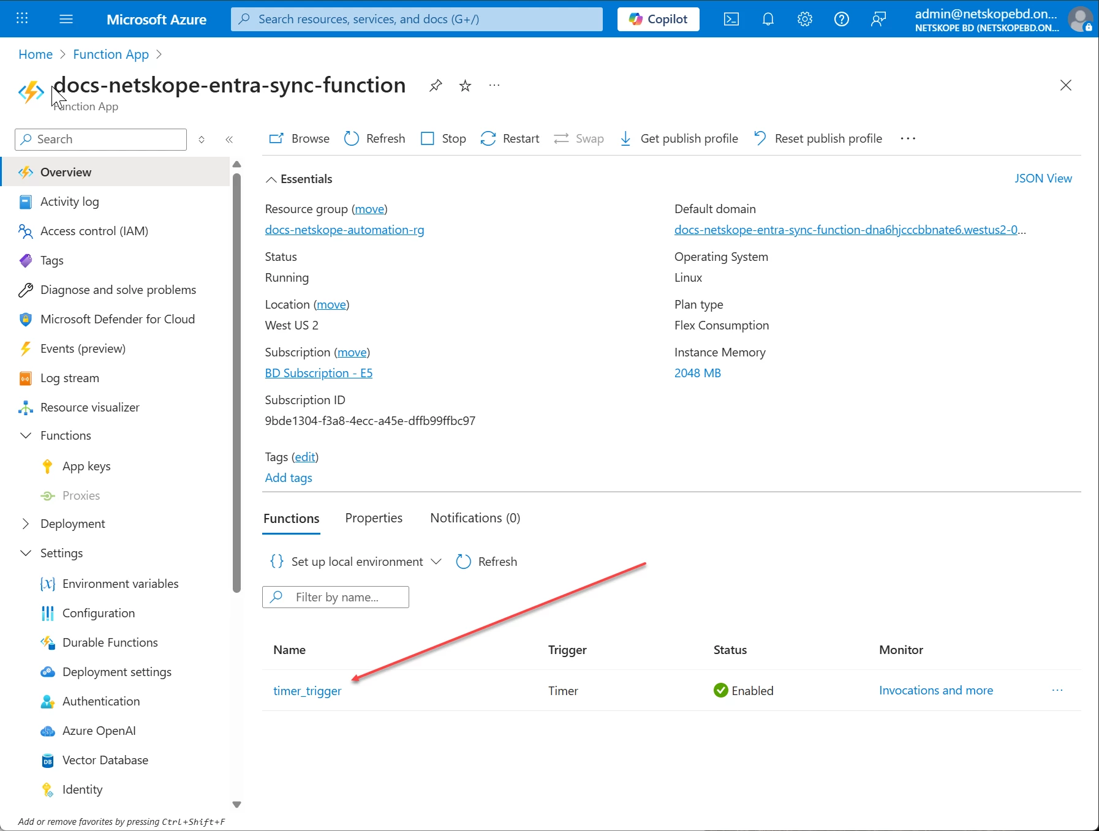Expand the Deployment group in sidebar
The image size is (1099, 831).
point(26,524)
